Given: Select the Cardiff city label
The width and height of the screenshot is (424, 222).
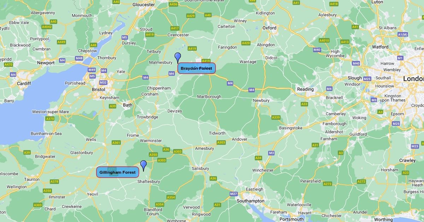Looking at the screenshot, I should [x=24, y=84].
